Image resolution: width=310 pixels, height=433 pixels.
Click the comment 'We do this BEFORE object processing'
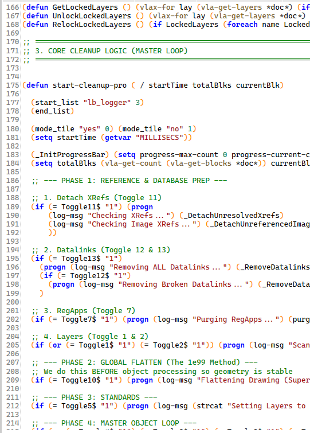pyautogui.click(x=120, y=372)
